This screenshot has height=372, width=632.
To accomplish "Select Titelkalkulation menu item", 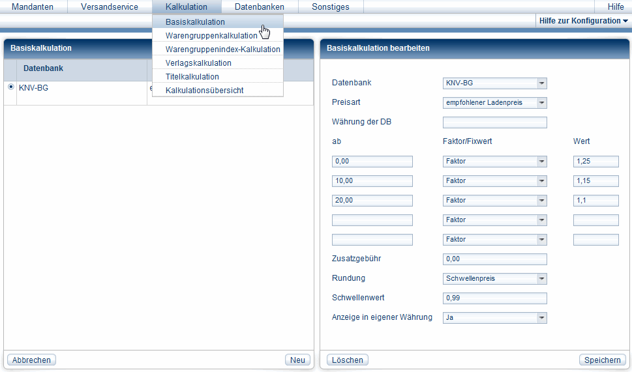I will (192, 77).
